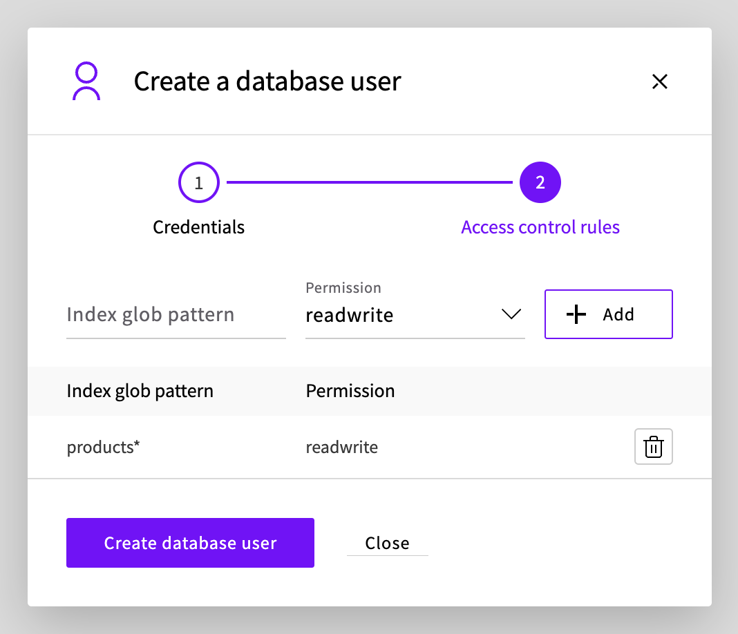The image size is (738, 634).
Task: Open the Access control rules step label
Action: 540,227
